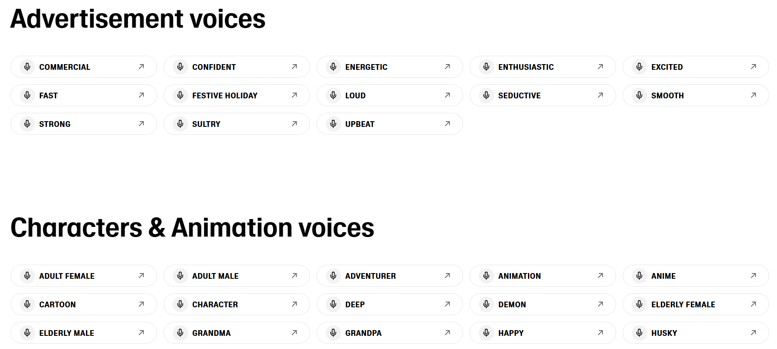Click the microphone icon on Husky tag
777x349 pixels.
(639, 333)
